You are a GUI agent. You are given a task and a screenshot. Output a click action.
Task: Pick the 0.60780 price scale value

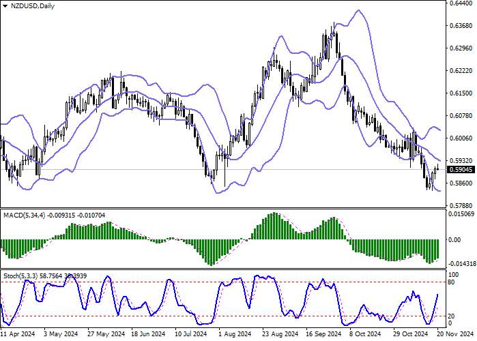(x=461, y=116)
